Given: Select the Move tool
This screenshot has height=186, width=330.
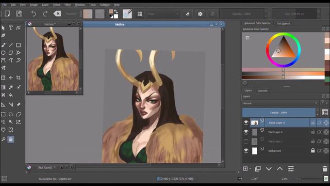Looking at the screenshot, I should click(x=11, y=78).
